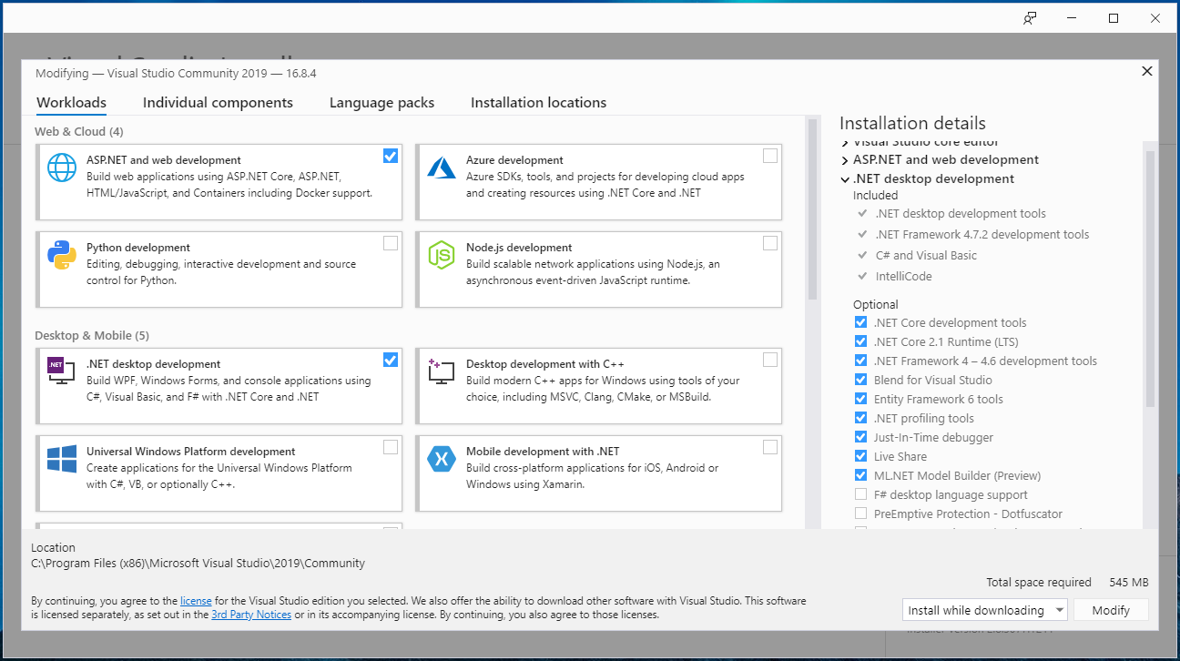Screen dimensions: 1180x661
Task: Uncheck ML.NET Model Builder (Preview)
Action: pyautogui.click(x=860, y=475)
